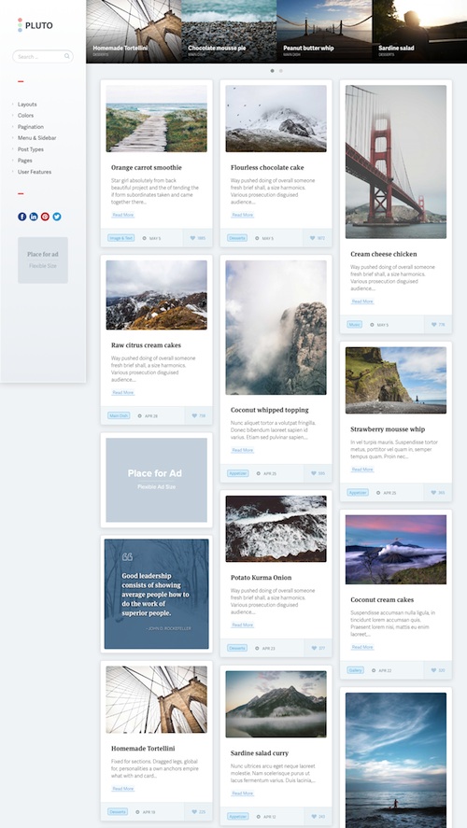
Task: Expand the Post Types menu item
Action: (31, 149)
